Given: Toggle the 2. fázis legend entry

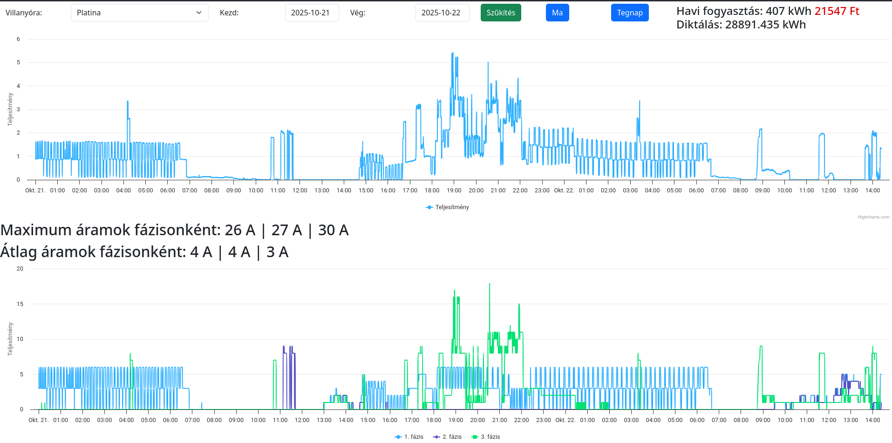Looking at the screenshot, I should click(x=452, y=437).
